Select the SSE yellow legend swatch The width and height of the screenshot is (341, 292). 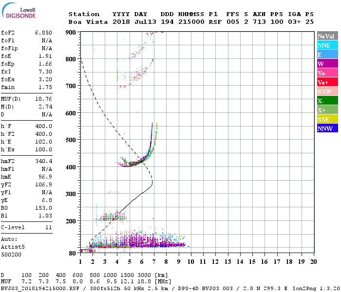[327, 119]
